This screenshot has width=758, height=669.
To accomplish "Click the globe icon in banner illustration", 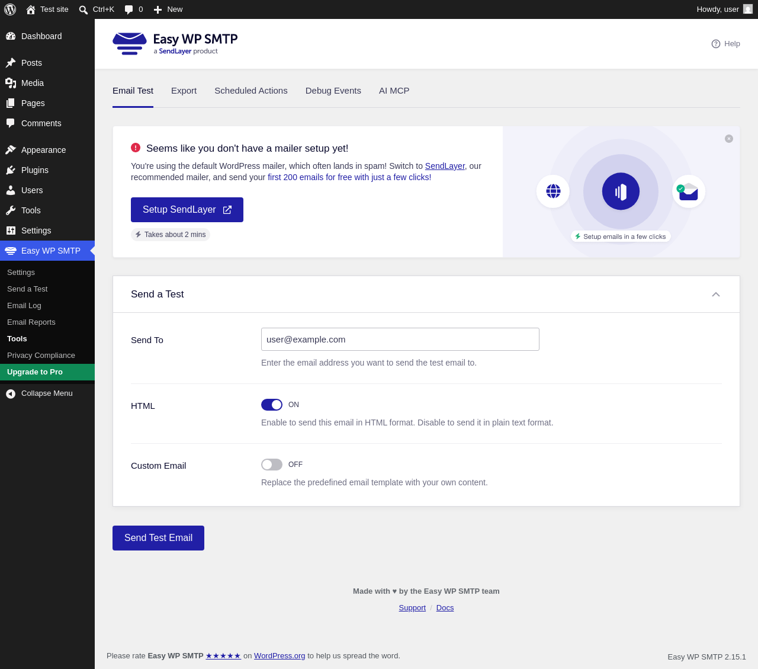I will (553, 191).
